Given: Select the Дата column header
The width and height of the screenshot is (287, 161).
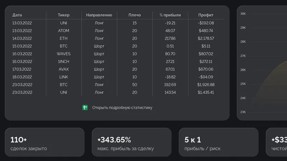Looking at the screenshot, I should click(17, 15).
